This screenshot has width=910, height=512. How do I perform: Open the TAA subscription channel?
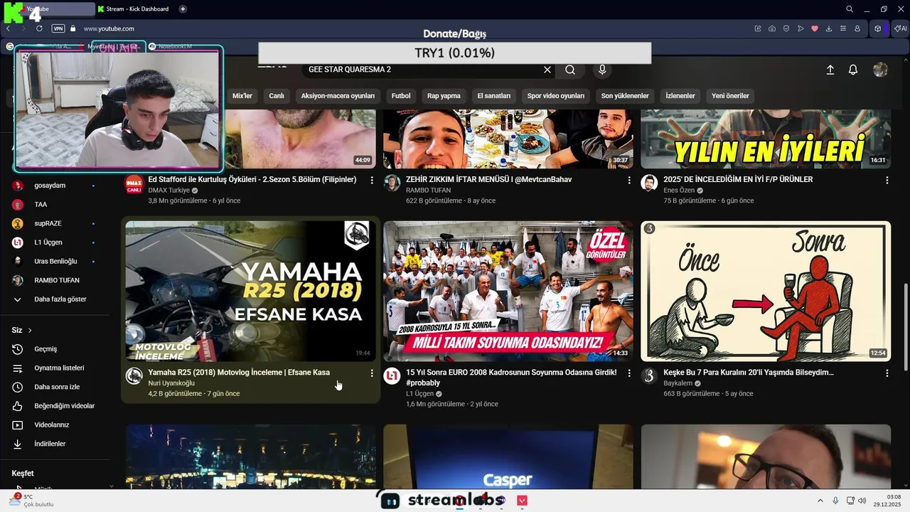pos(41,204)
